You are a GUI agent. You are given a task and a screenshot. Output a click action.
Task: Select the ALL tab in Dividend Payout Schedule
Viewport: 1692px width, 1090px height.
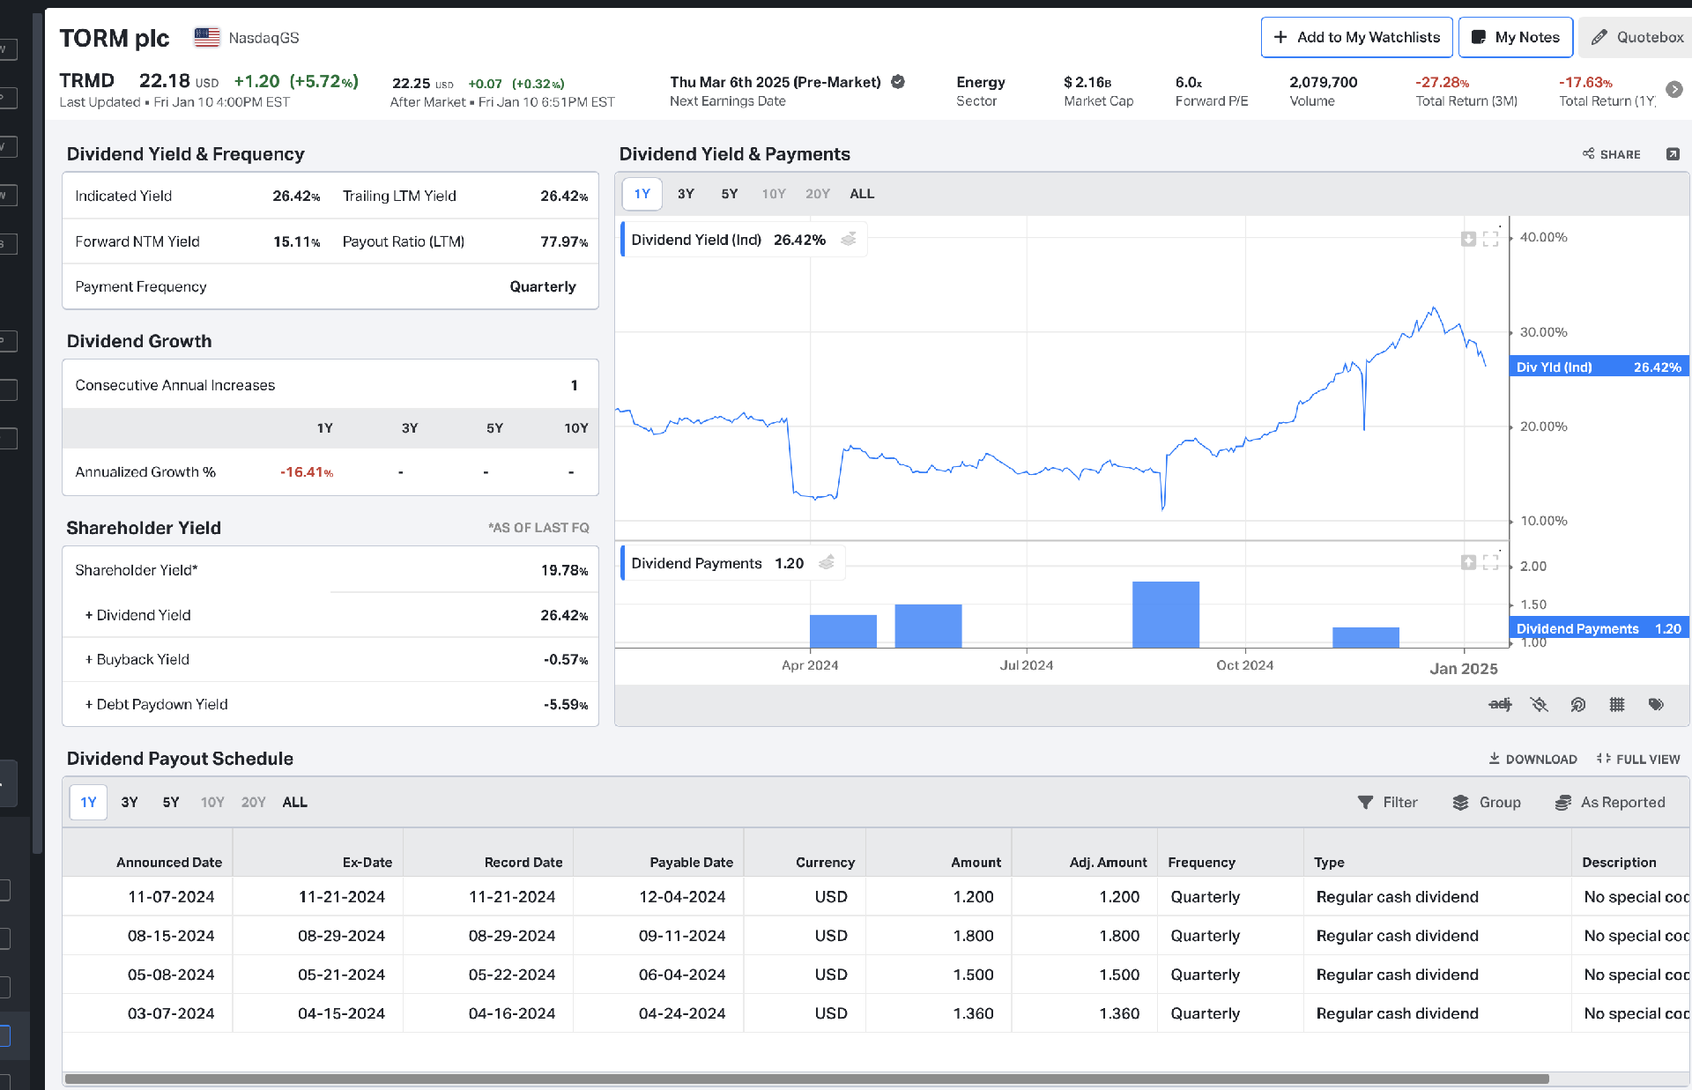click(x=294, y=802)
